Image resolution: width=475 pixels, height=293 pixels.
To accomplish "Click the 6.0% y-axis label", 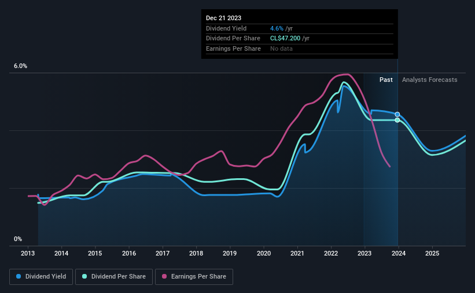I will click(x=20, y=66).
